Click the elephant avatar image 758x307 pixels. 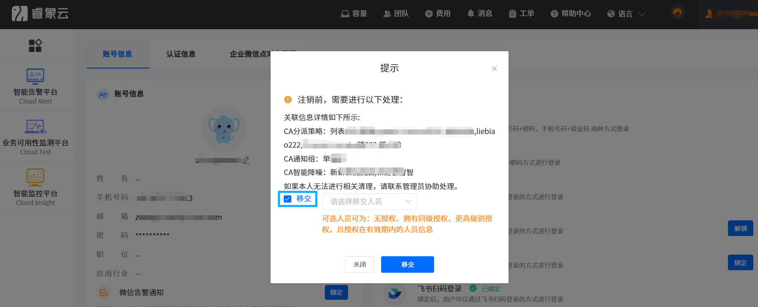(224, 129)
